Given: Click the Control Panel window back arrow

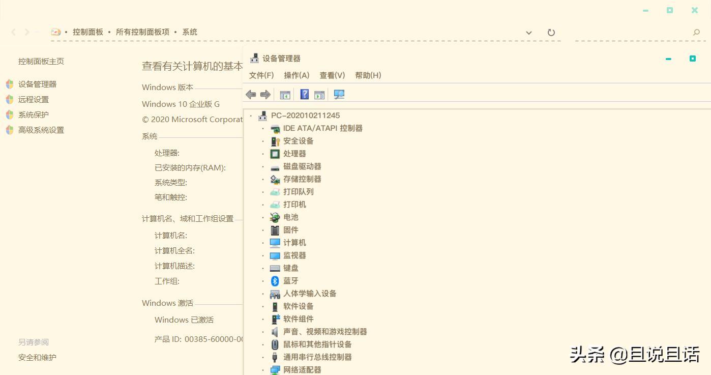Looking at the screenshot, I should click(14, 32).
